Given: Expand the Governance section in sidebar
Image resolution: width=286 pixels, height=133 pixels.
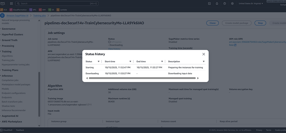Looking at the screenshot, I should coord(8,29).
